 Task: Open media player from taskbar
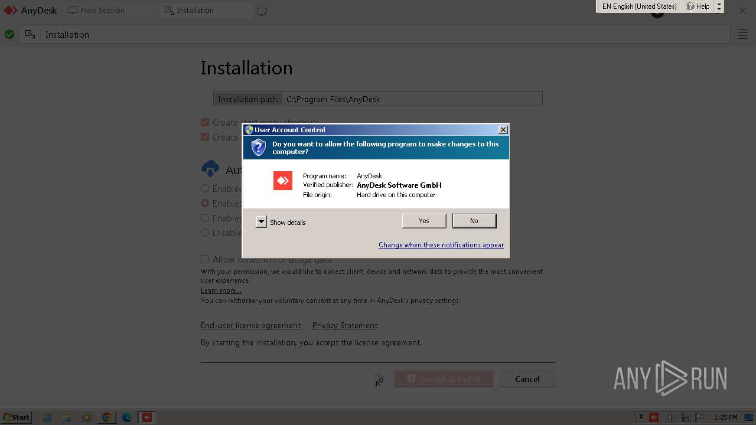coord(87,417)
